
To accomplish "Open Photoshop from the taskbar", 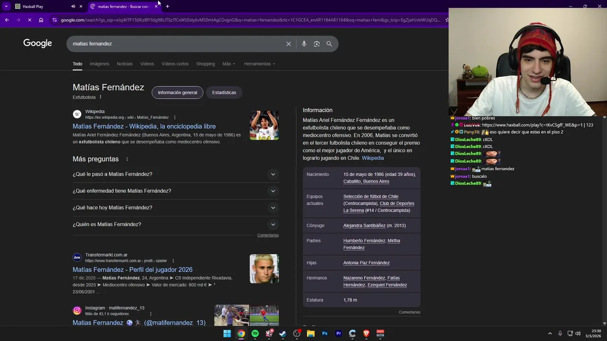I will coord(325,333).
